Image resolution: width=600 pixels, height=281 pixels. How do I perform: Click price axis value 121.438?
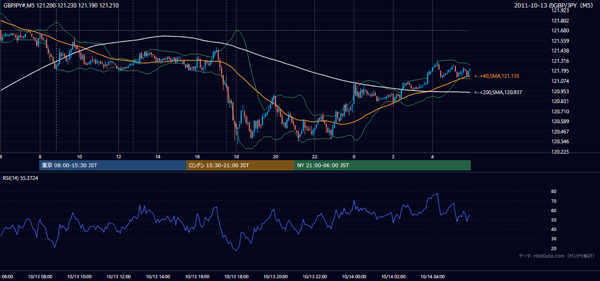point(560,51)
